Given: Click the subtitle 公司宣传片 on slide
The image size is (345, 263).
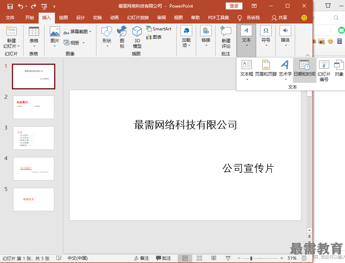Looking at the screenshot, I should [248, 169].
